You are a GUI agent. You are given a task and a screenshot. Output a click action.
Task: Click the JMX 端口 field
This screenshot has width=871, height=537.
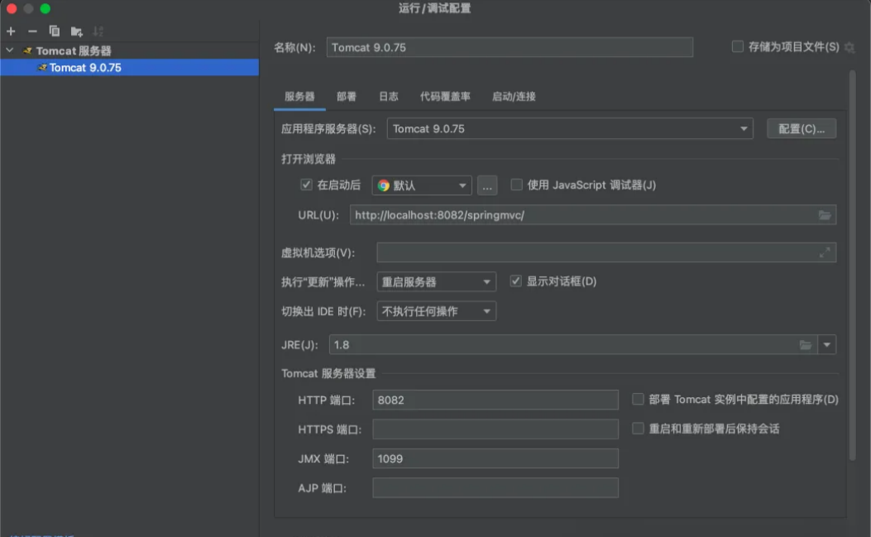pos(495,458)
